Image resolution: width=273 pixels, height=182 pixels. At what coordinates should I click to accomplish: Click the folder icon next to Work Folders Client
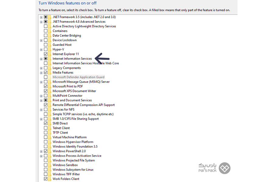point(49,179)
